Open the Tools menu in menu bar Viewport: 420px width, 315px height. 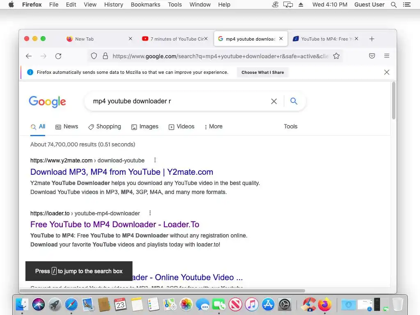175,5
